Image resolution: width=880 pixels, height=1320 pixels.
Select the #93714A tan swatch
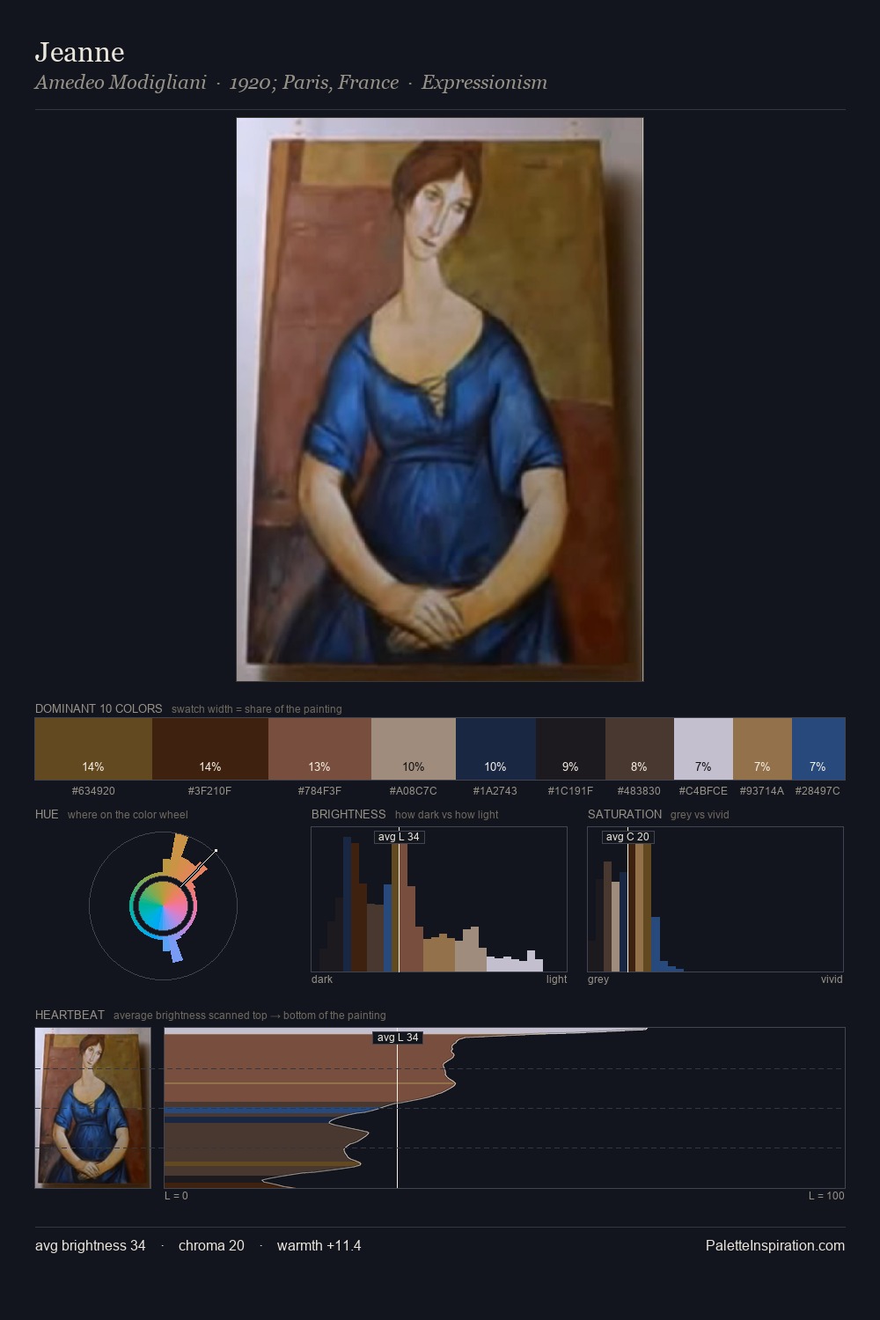click(762, 749)
